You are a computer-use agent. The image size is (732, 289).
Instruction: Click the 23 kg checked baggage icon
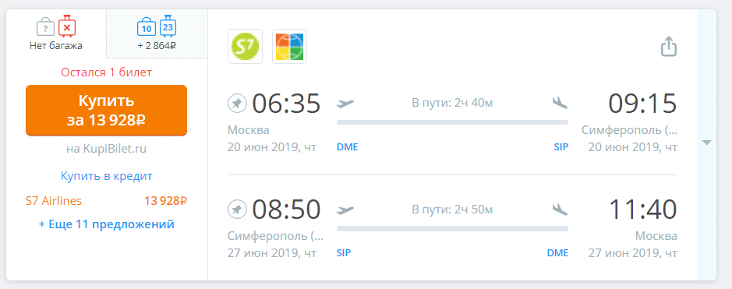[168, 26]
